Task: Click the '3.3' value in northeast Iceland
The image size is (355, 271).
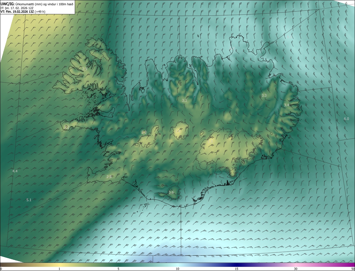Action: [x=264, y=95]
